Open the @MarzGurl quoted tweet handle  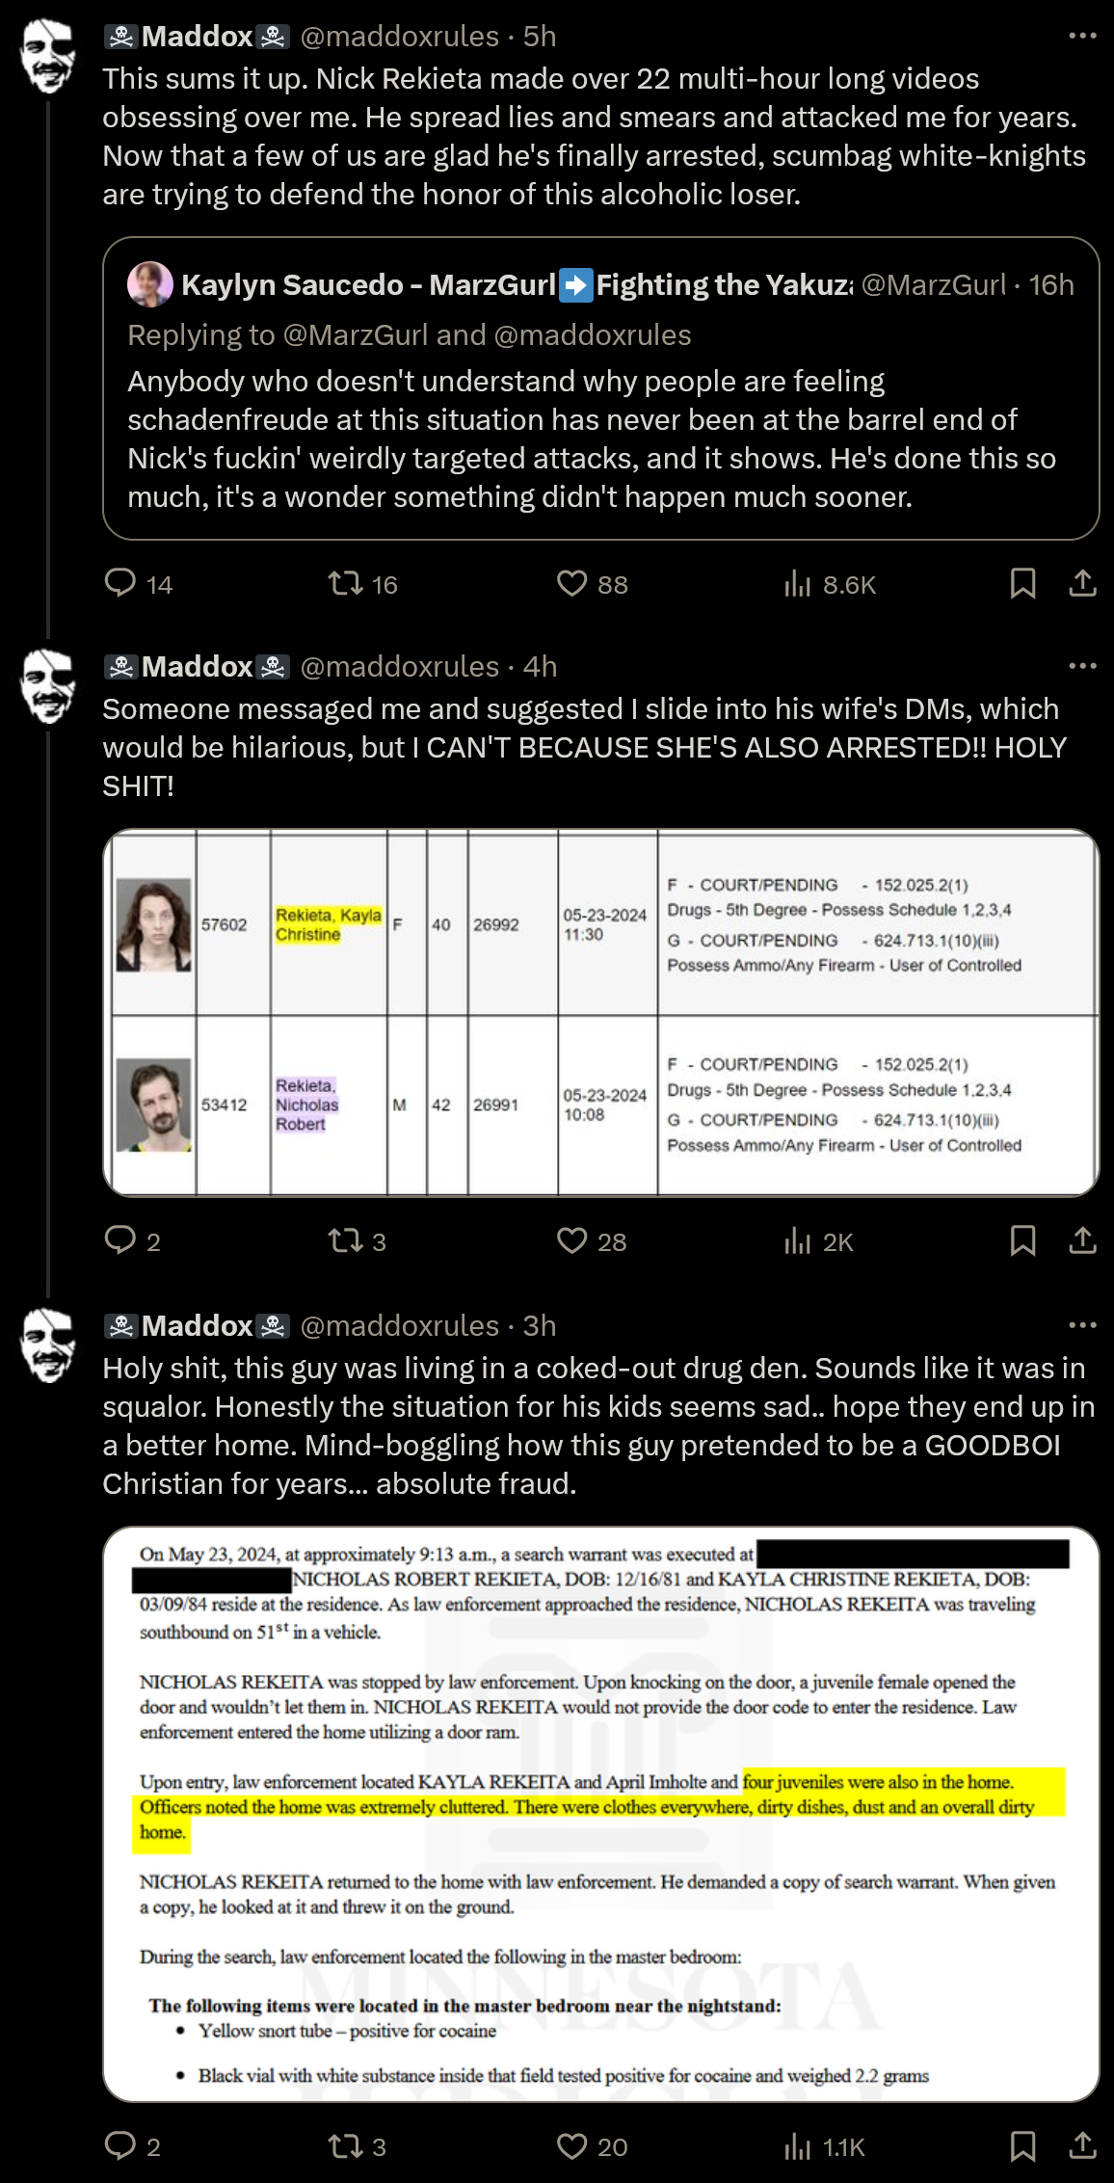(x=933, y=285)
